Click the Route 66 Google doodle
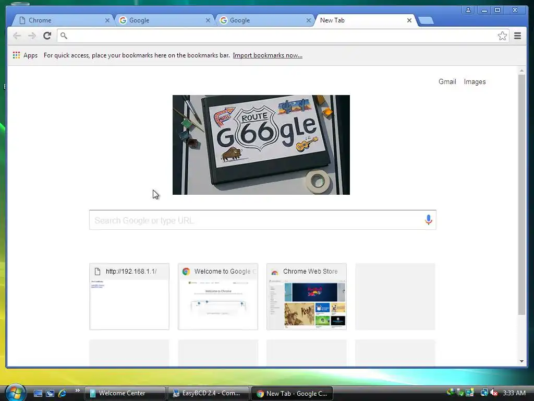The height and width of the screenshot is (401, 534). 261,145
